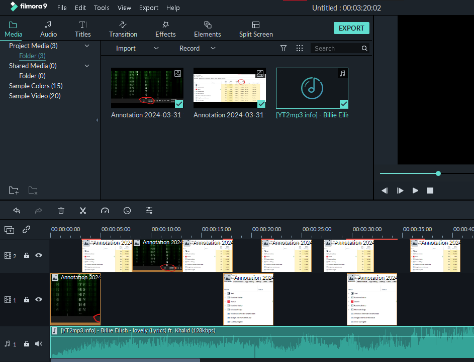474x362 pixels.
Task: Open the edit adjustment sliders icon
Action: point(149,211)
